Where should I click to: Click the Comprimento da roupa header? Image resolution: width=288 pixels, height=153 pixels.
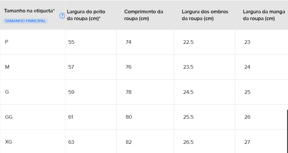coord(143,15)
